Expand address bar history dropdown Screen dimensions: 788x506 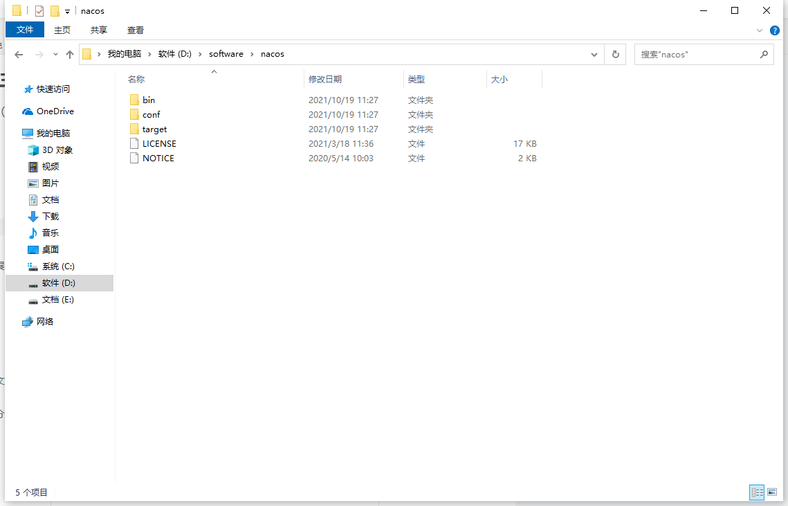[594, 54]
